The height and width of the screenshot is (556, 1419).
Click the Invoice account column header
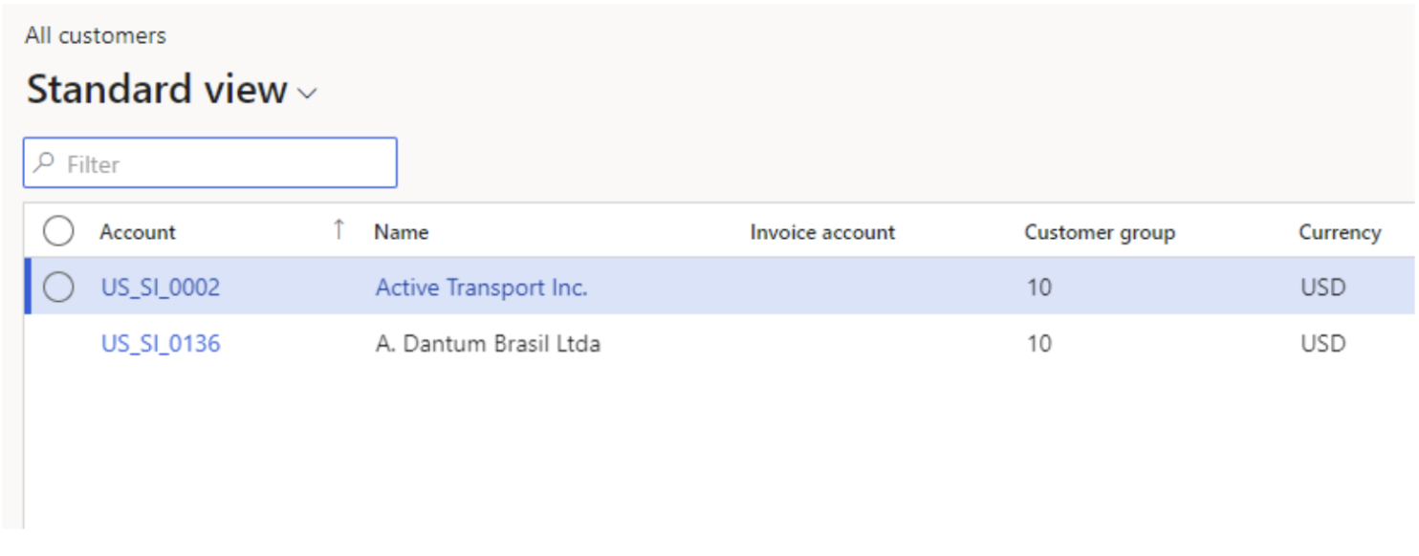(x=821, y=232)
